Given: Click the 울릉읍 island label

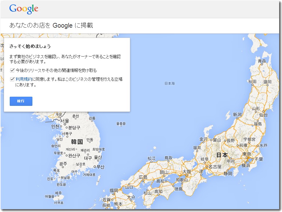Looking at the screenshot, I should pyautogui.click(x=121, y=124).
